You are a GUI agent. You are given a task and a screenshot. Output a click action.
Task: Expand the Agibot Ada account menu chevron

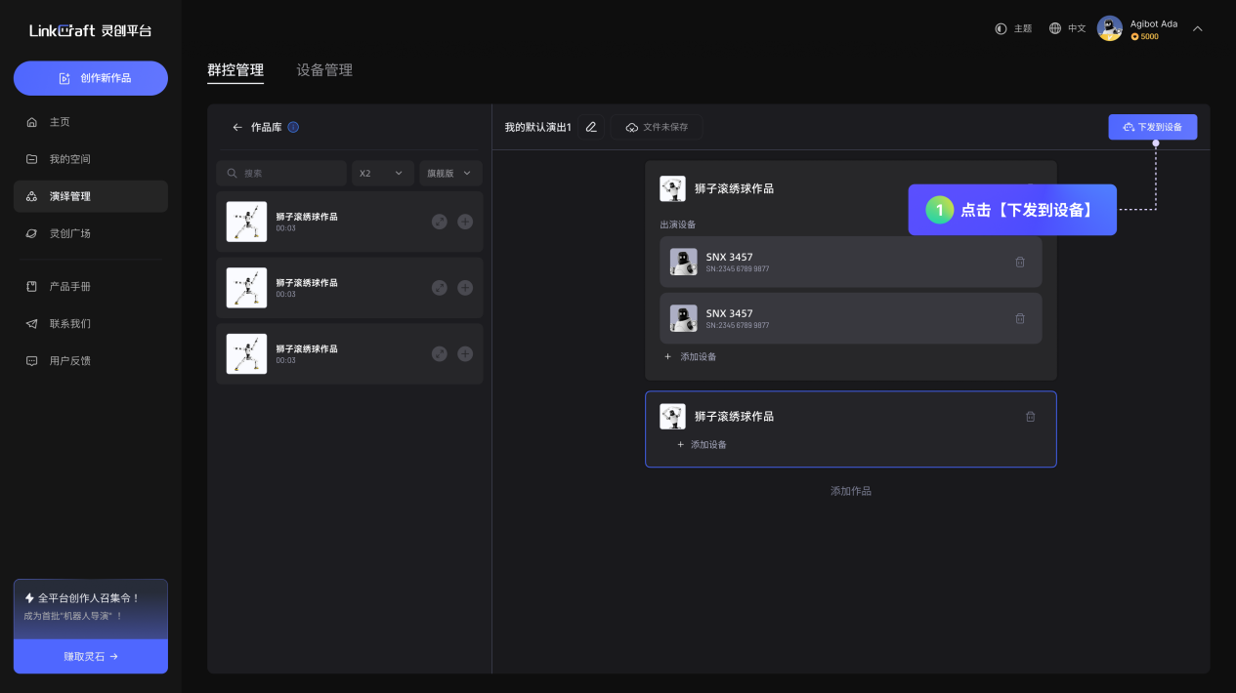[1197, 28]
